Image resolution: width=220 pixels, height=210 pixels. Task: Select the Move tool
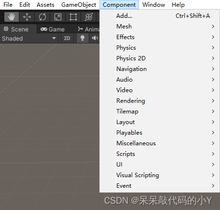pyautogui.click(x=27, y=17)
